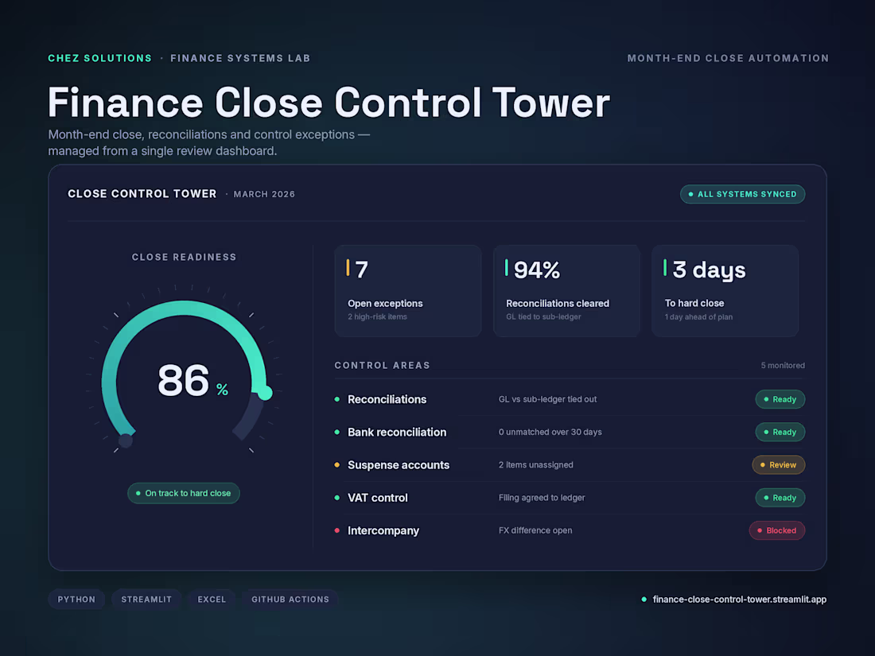Click the Review badge for Suspense accounts
The image size is (875, 656).
(x=779, y=465)
